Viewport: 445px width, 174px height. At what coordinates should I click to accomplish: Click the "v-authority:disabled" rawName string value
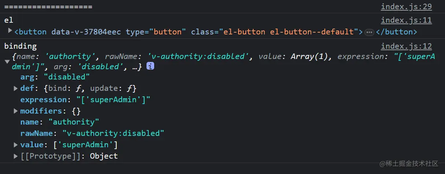(x=113, y=133)
